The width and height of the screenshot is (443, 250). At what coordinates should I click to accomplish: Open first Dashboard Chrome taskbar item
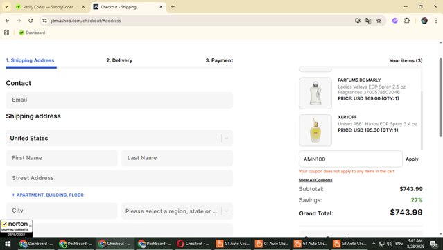(x=36, y=244)
